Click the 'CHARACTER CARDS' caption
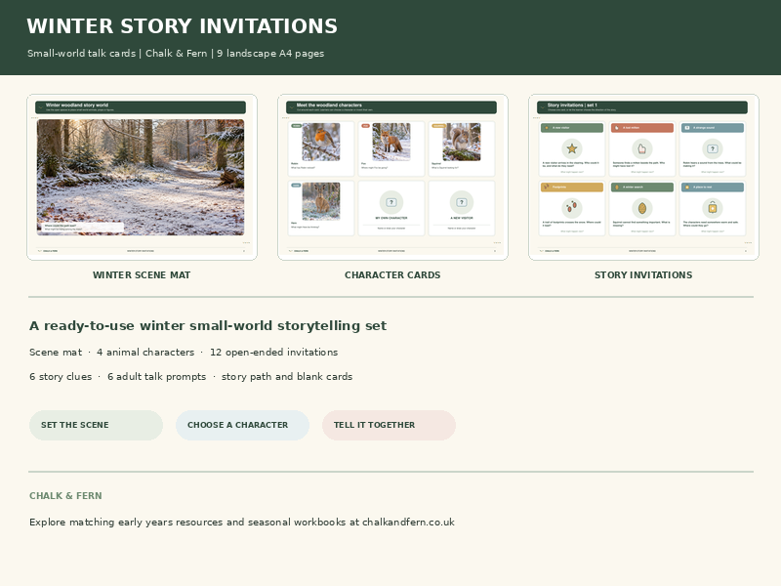 [392, 275]
